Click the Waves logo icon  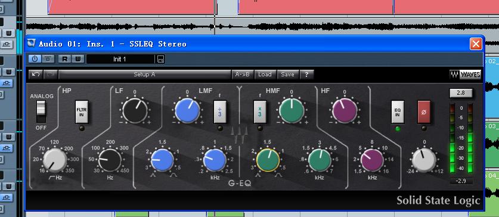[x=465, y=75]
